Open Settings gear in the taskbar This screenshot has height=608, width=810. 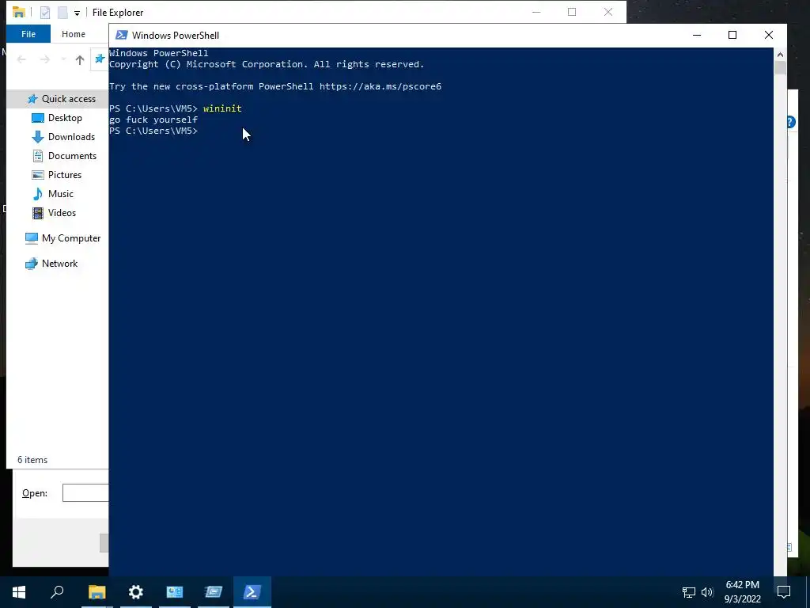pyautogui.click(x=136, y=592)
